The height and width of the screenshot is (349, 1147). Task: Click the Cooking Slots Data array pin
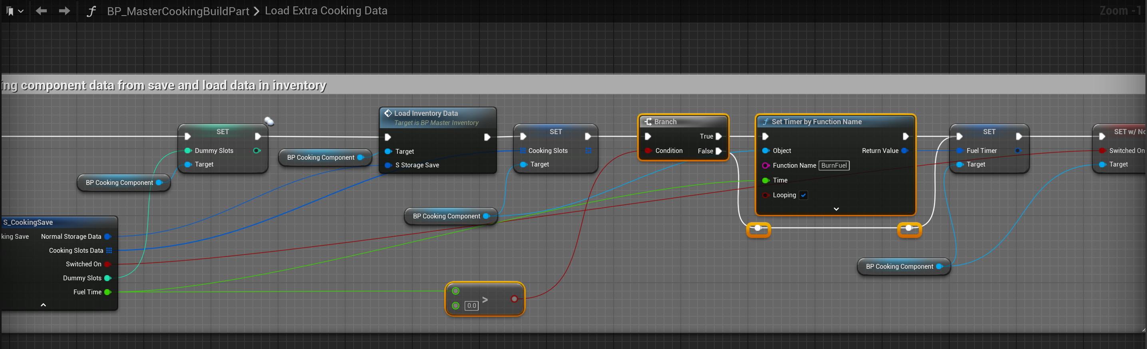(x=109, y=251)
